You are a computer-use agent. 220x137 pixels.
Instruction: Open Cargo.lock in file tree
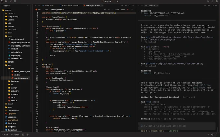click(x=11, y=126)
